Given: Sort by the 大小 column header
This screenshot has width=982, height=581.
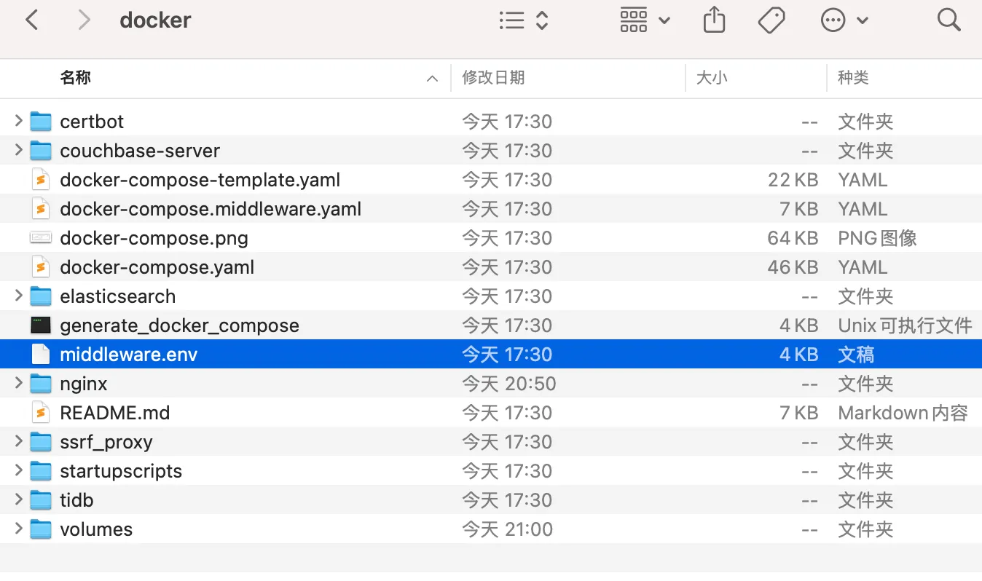Looking at the screenshot, I should (712, 78).
